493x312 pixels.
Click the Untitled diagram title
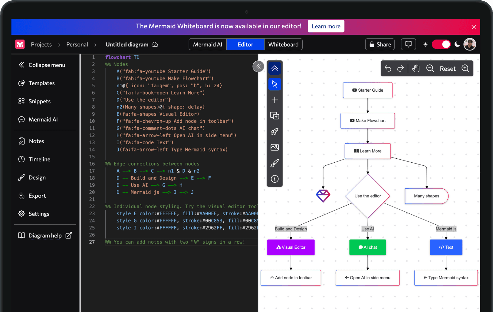127,44
